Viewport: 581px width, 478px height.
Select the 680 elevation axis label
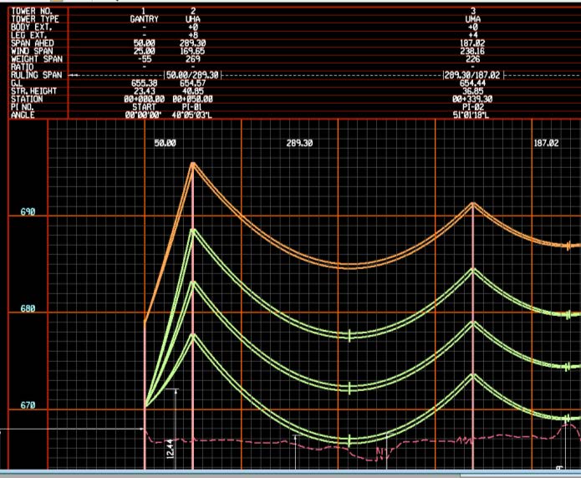[28, 310]
